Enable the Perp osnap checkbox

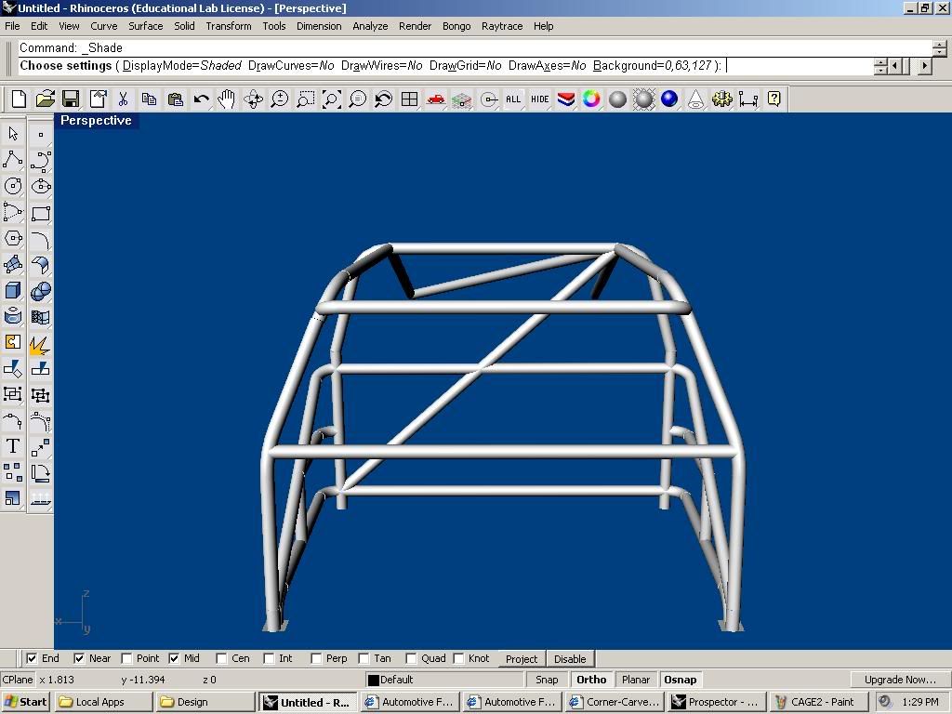(x=316, y=658)
